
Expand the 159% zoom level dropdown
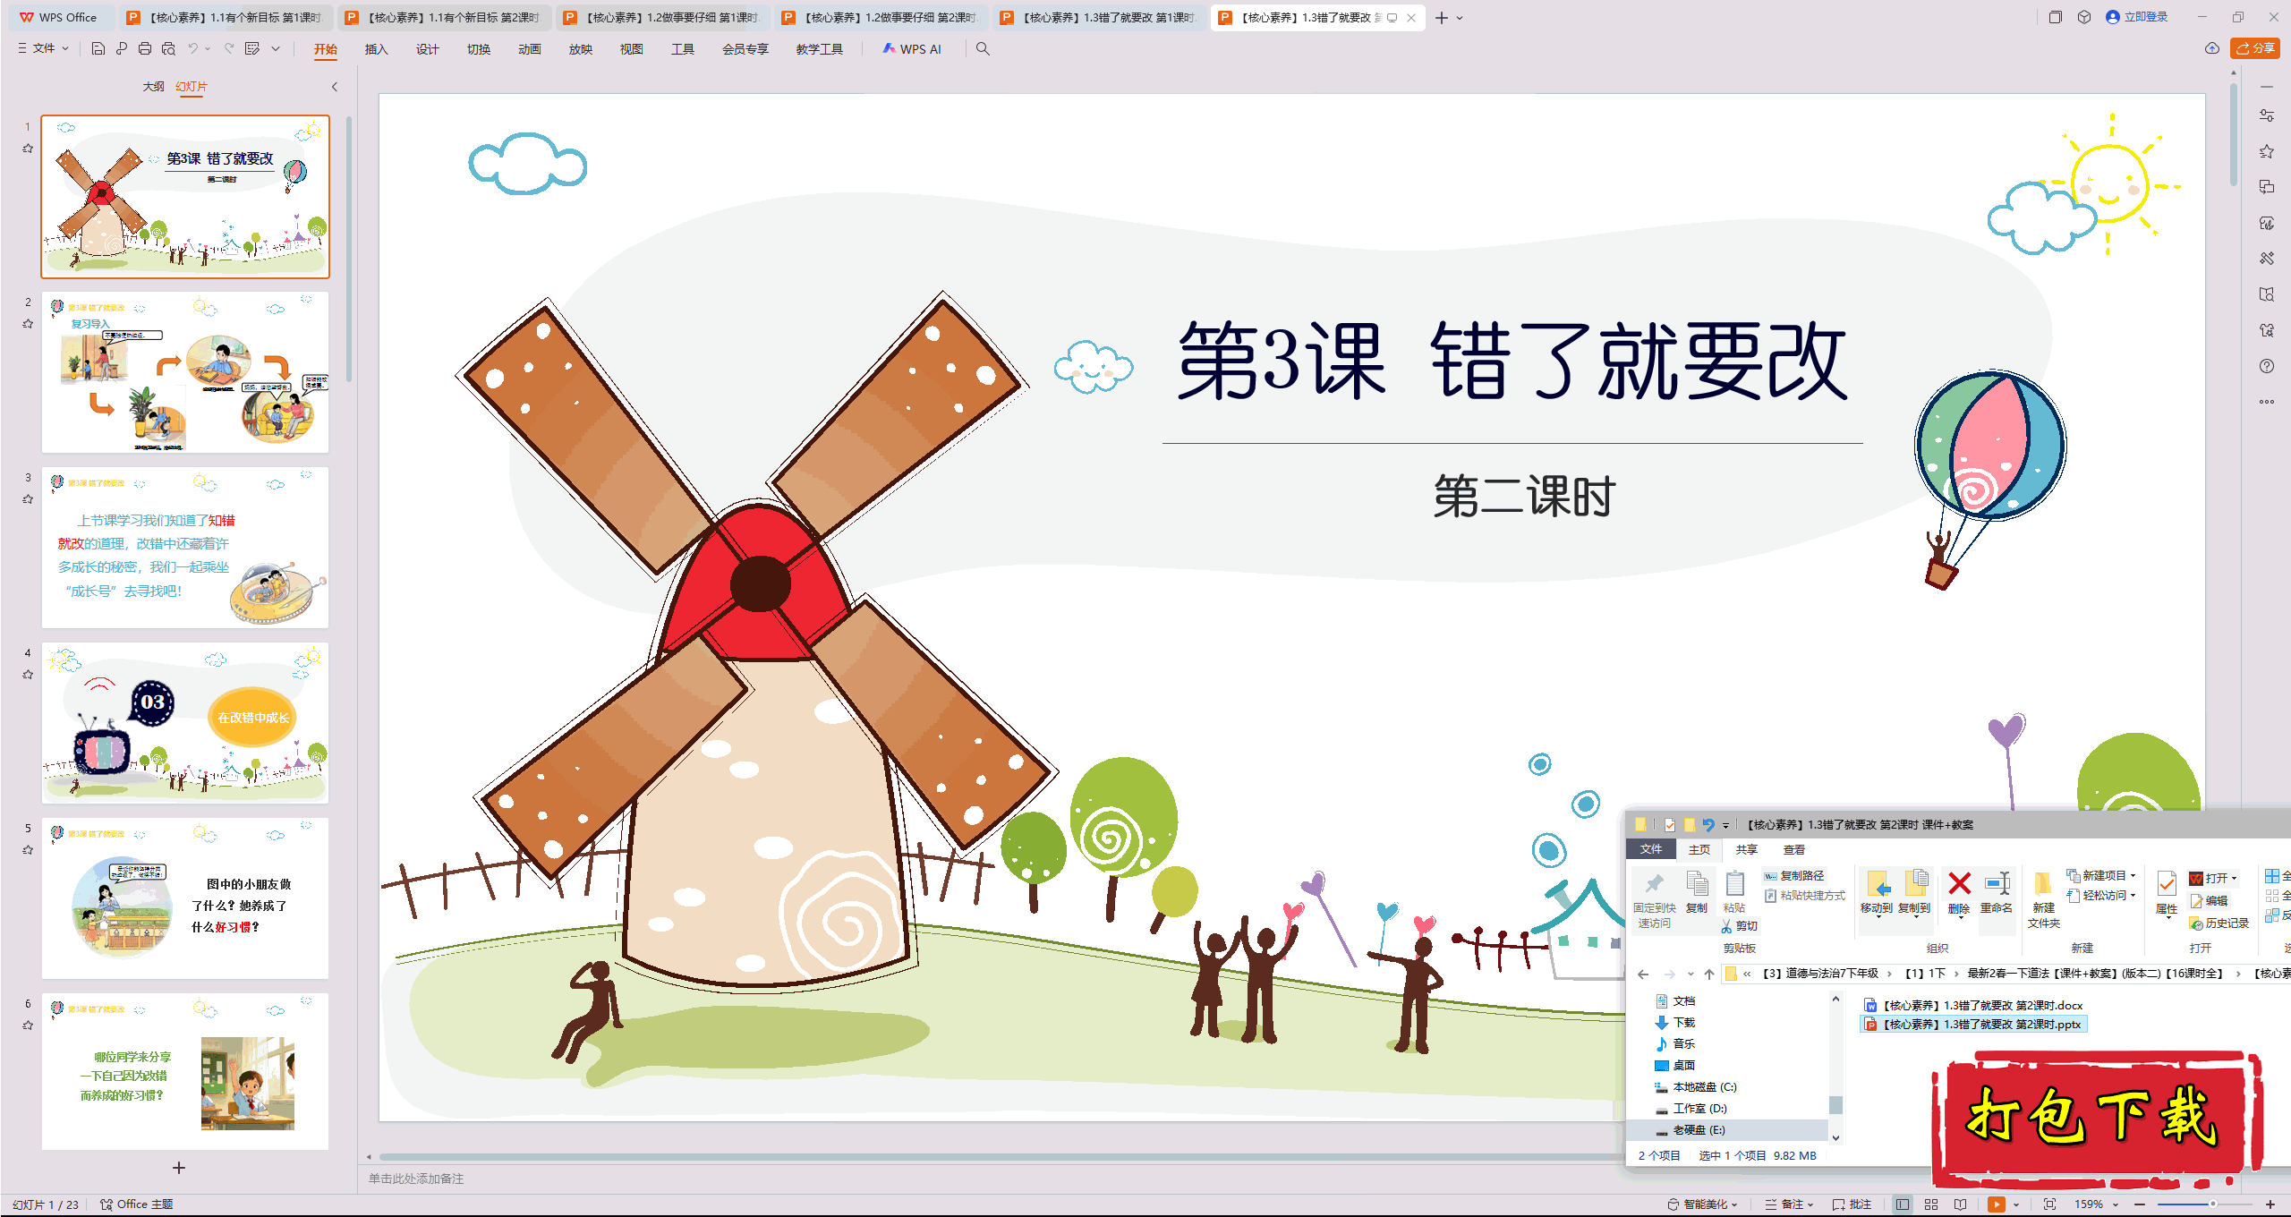2116,1204
